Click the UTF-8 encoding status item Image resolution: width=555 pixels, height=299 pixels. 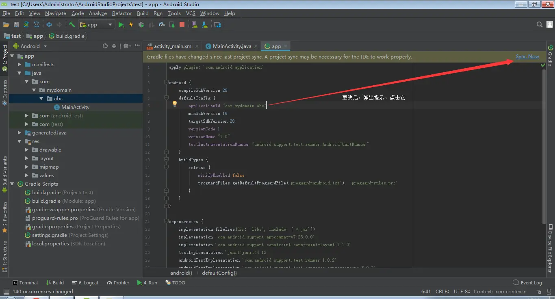click(x=462, y=292)
